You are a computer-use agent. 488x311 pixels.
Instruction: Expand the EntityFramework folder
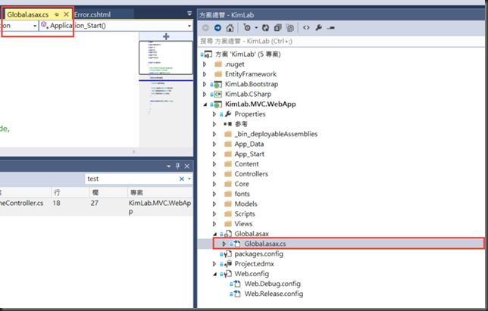205,74
